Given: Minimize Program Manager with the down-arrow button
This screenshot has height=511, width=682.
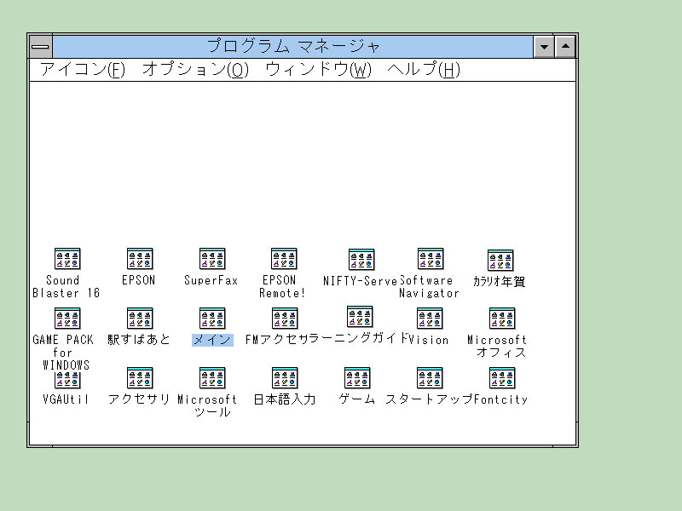Looking at the screenshot, I should tap(544, 47).
